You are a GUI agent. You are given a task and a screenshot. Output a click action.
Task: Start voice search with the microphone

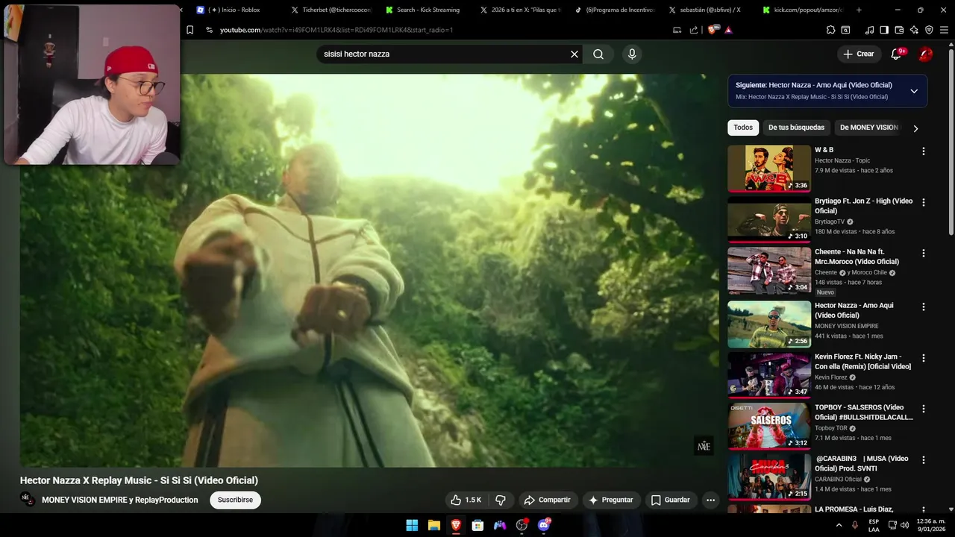[x=632, y=54]
